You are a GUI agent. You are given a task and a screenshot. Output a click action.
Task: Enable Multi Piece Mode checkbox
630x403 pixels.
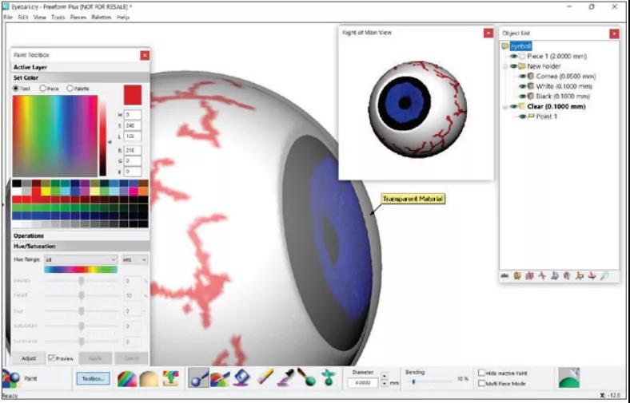click(x=481, y=383)
